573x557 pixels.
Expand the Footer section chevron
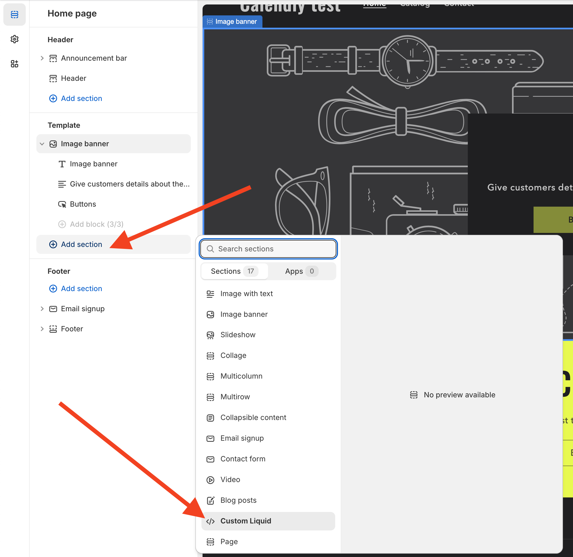click(42, 329)
